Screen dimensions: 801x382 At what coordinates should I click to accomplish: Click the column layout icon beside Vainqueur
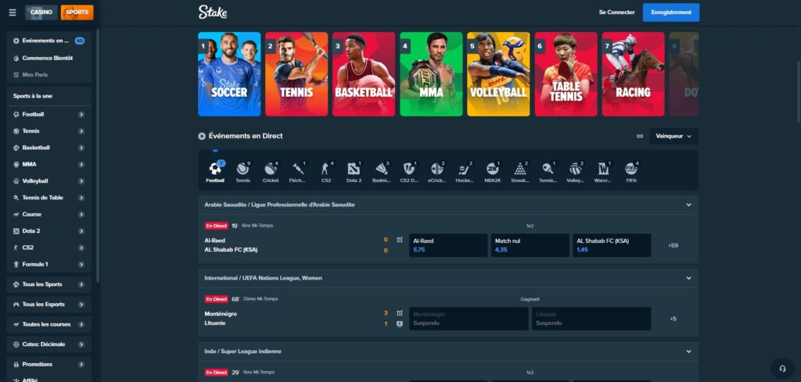click(640, 136)
